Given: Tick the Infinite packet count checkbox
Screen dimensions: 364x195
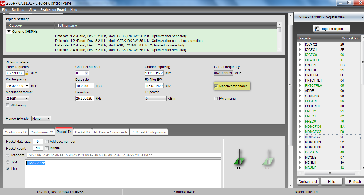Looking at the screenshot, I should pos(47,148).
